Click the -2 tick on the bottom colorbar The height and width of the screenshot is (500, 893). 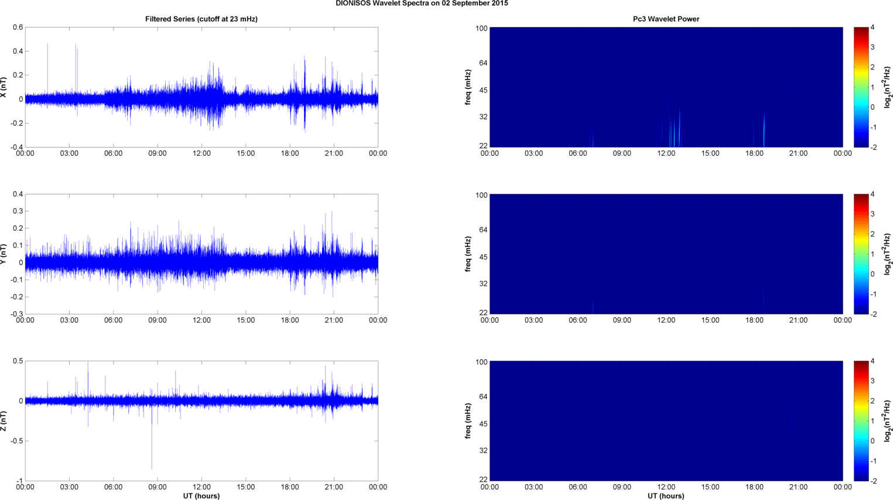click(873, 481)
